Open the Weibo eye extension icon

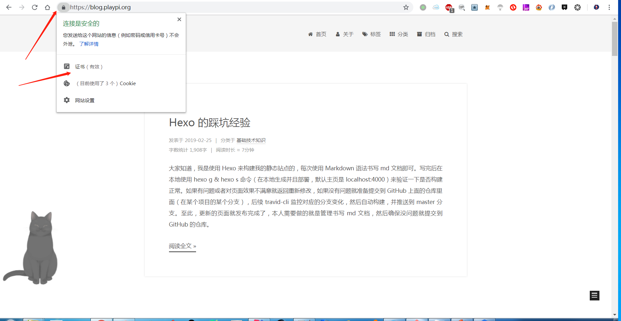539,7
